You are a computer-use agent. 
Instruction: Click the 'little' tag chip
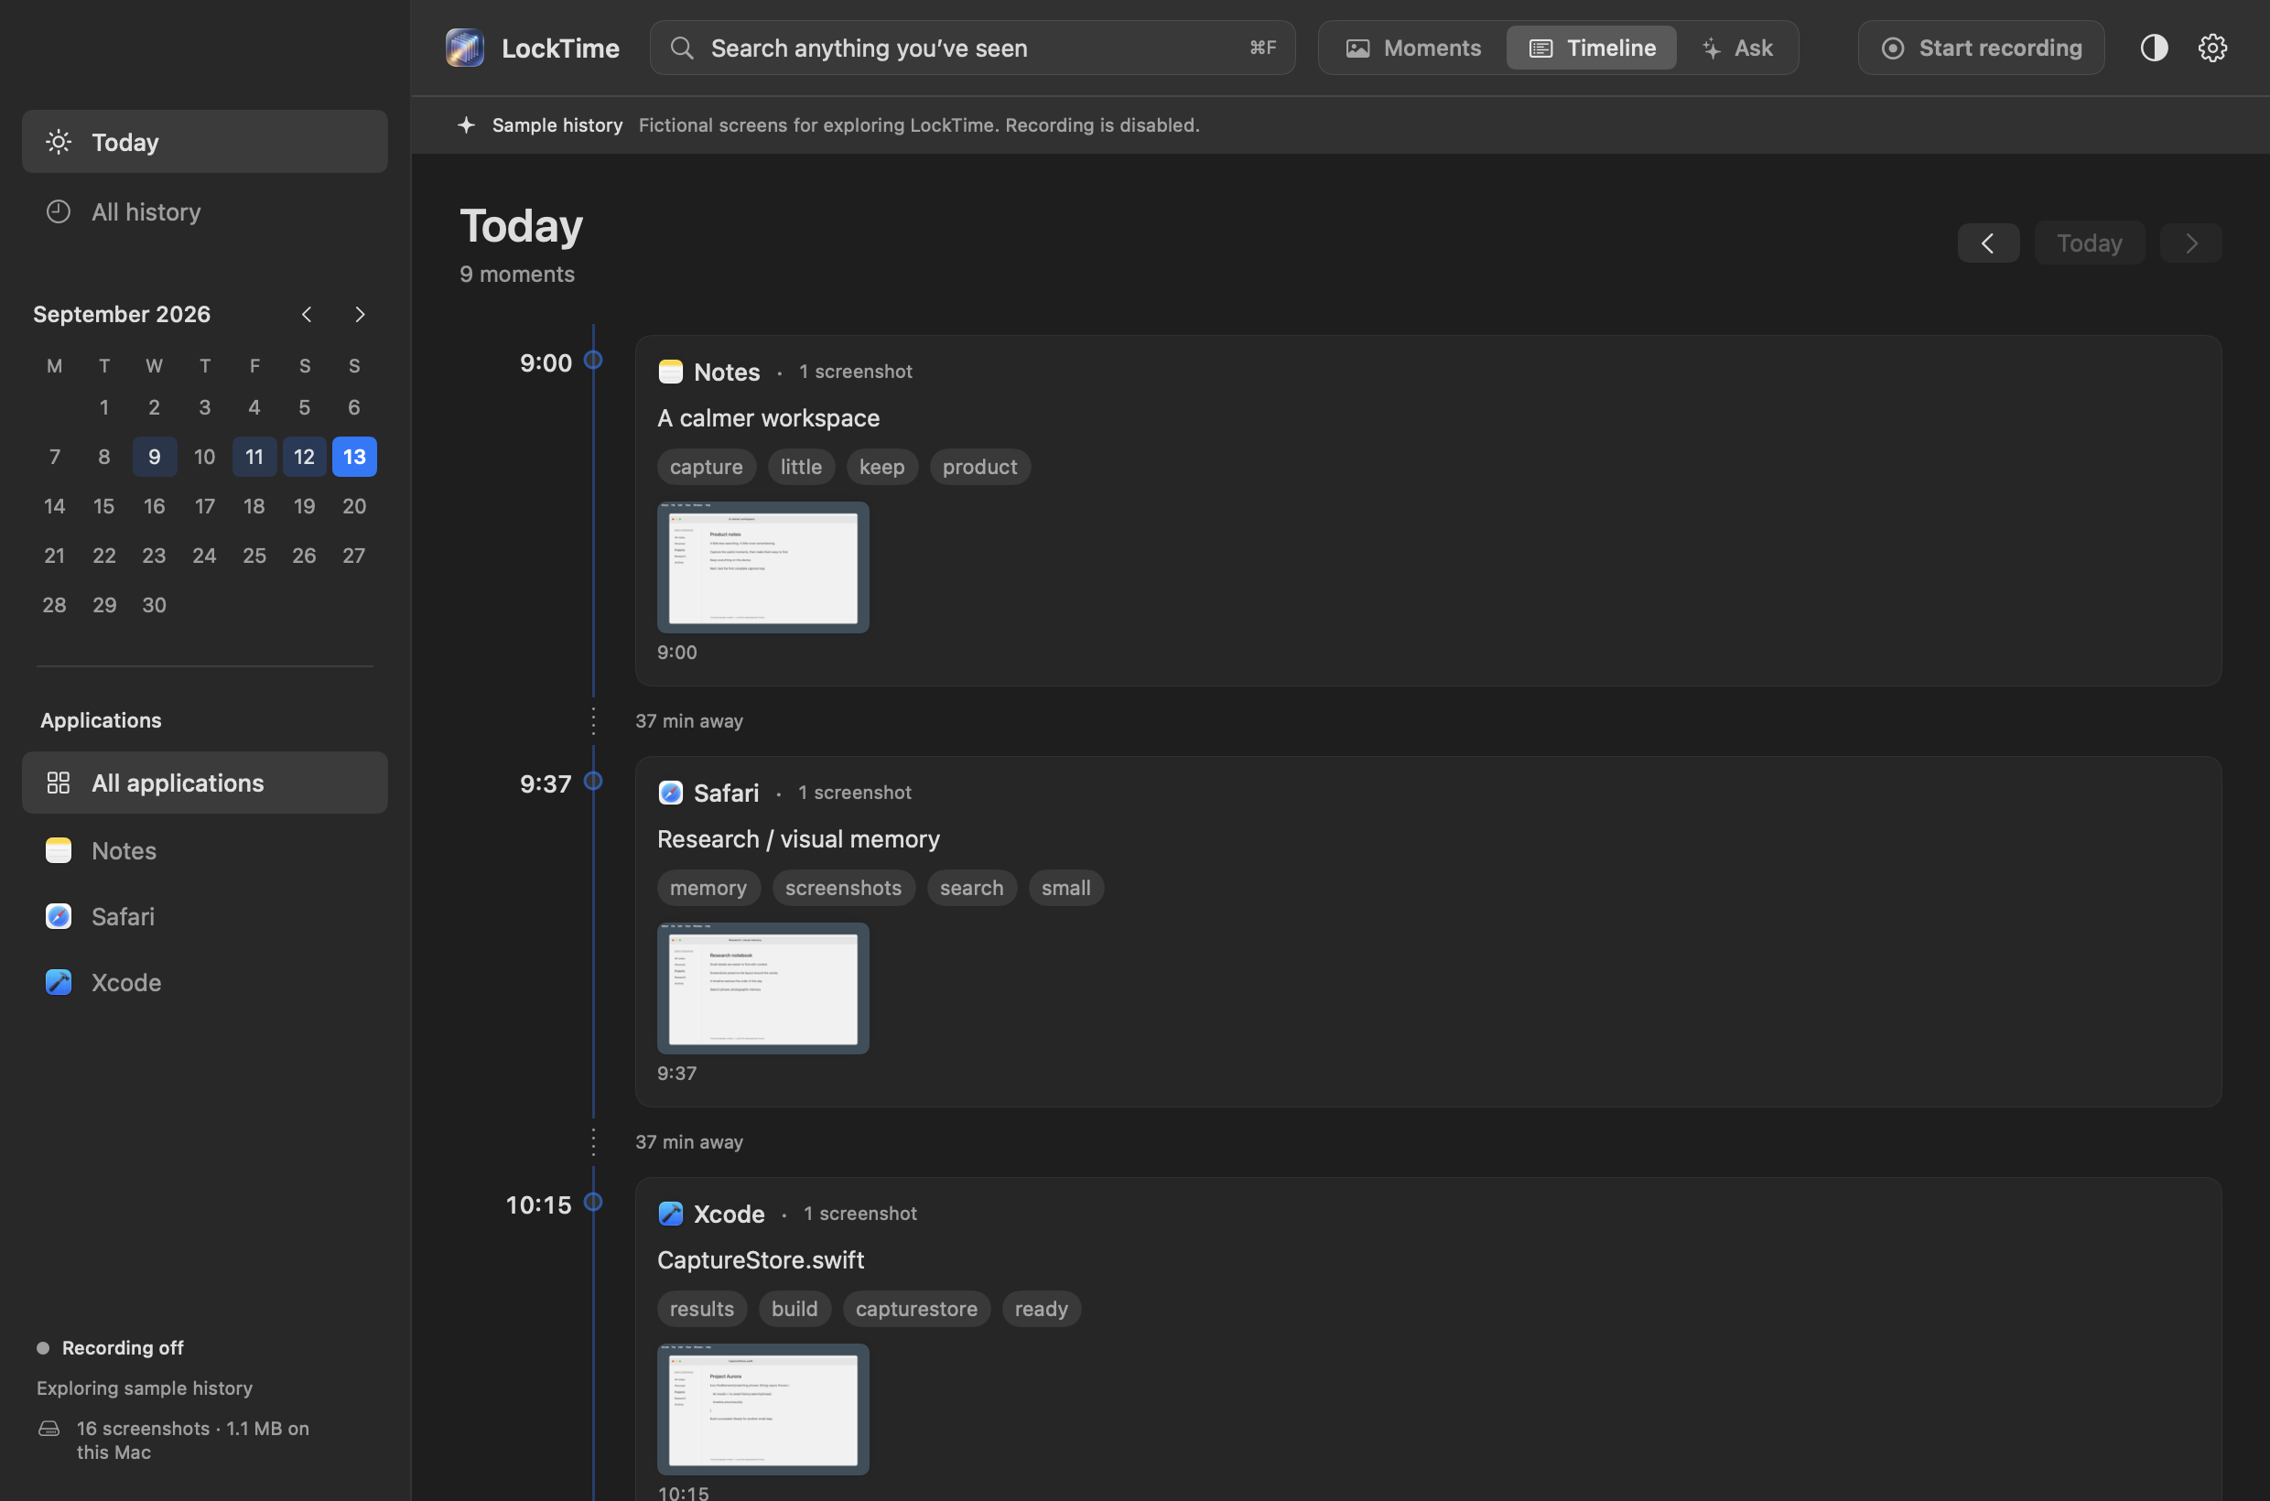(x=801, y=467)
